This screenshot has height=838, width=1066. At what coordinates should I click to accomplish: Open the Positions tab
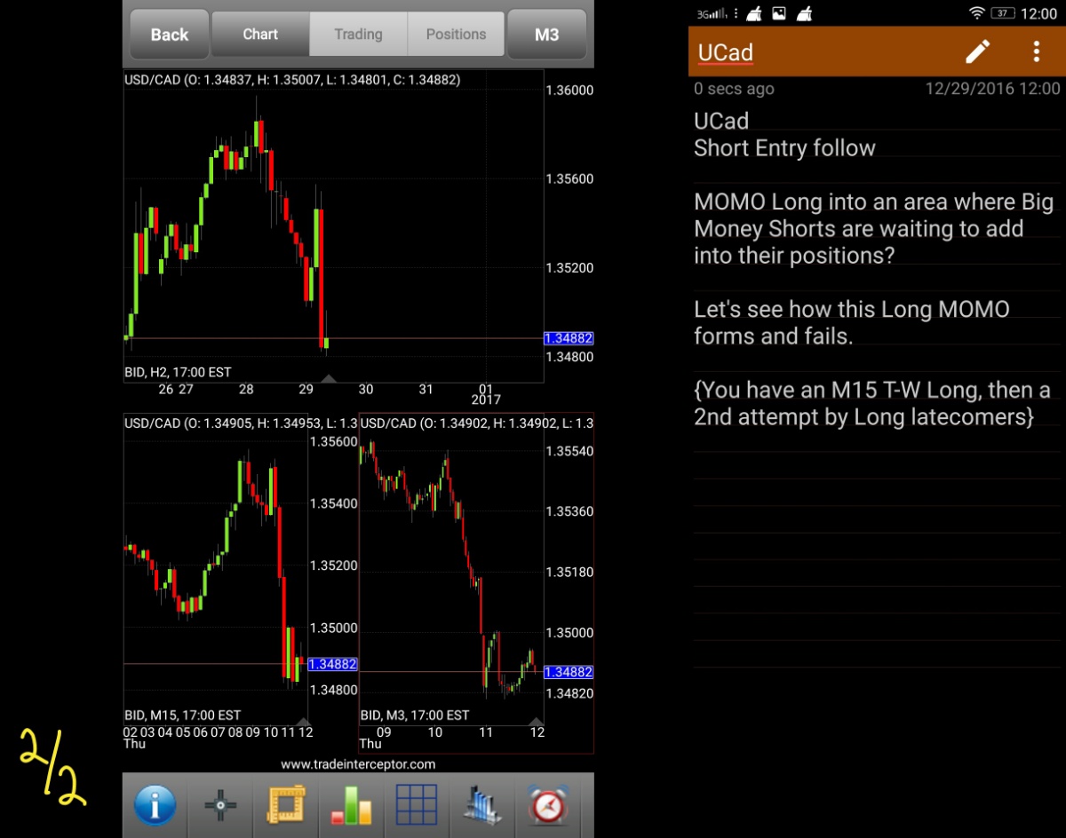point(456,34)
